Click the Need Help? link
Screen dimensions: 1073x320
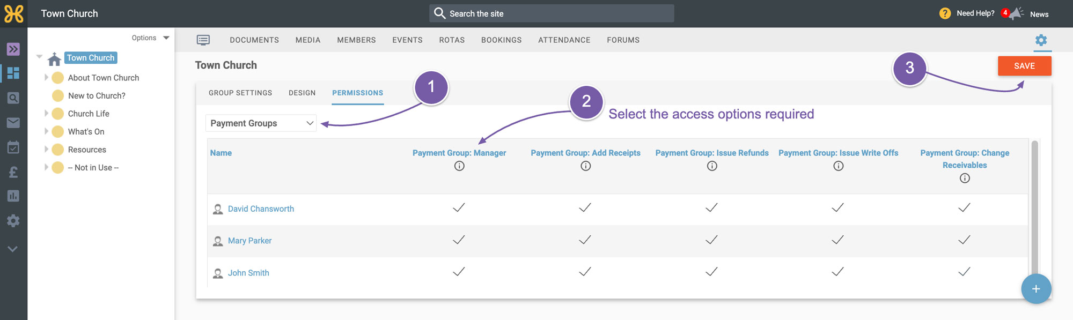[x=975, y=13]
